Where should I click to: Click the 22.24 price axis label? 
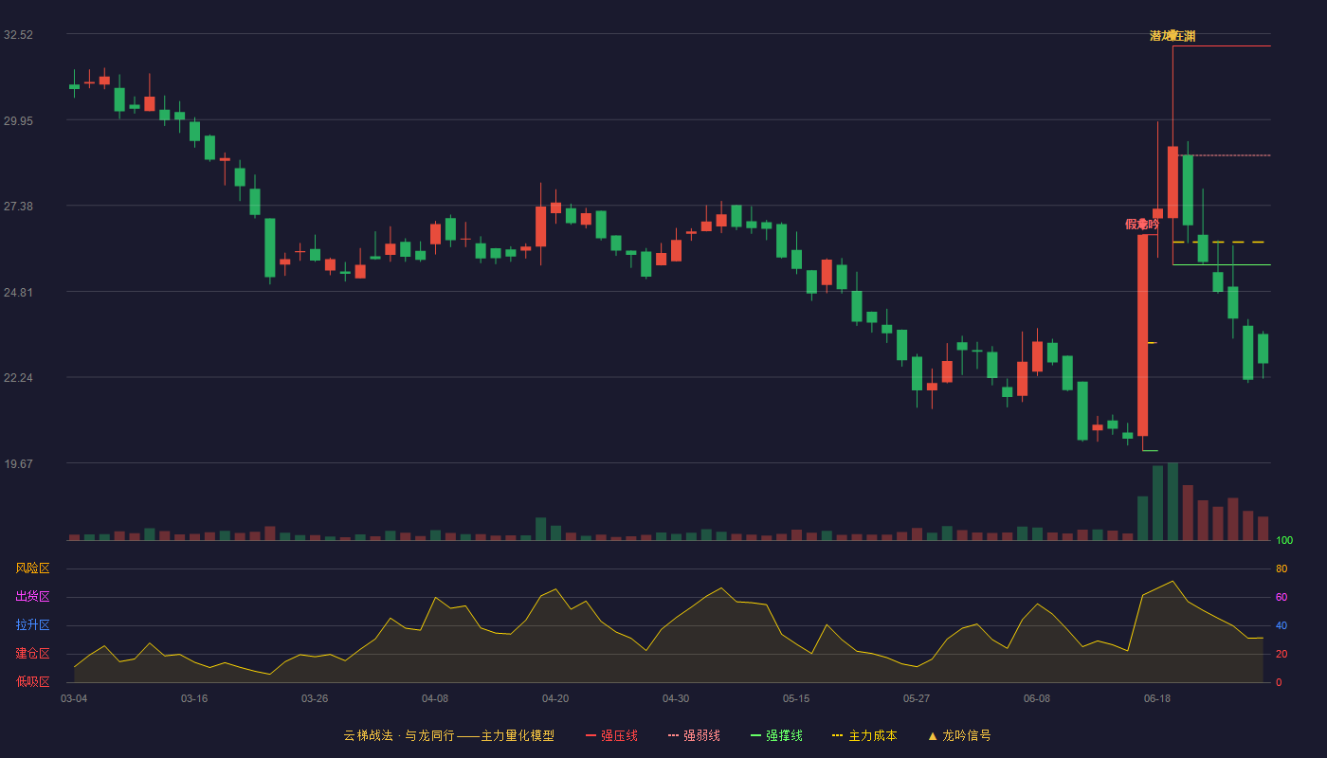click(x=18, y=377)
